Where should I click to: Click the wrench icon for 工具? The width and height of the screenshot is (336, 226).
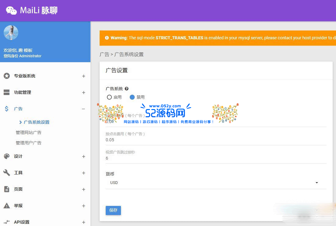coord(7,173)
